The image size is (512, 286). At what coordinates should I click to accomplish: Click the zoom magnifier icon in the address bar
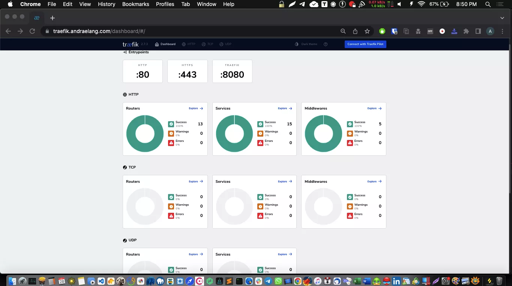(343, 31)
